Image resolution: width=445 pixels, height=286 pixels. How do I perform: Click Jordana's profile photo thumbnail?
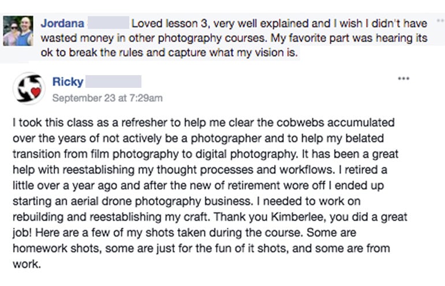[18, 31]
